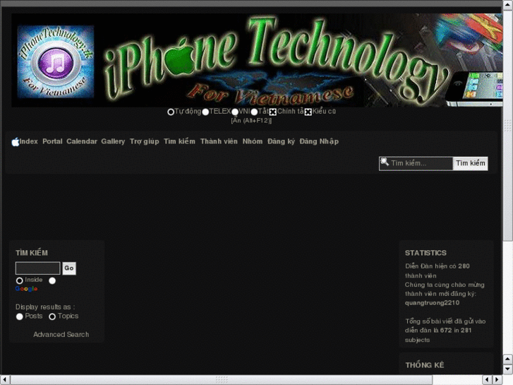513x385 pixels.
Task: Go to the Thành viên members page
Action: (x=219, y=141)
